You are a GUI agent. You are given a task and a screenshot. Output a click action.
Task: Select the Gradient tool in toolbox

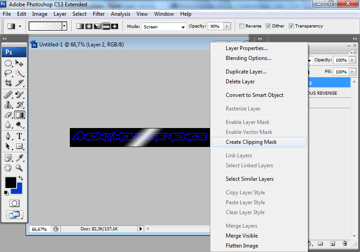tap(19, 115)
